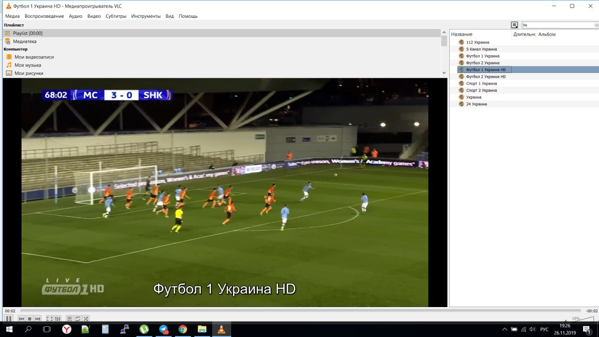Open File Explorer from taskbar
The height and width of the screenshot is (337, 599).
tap(202, 330)
